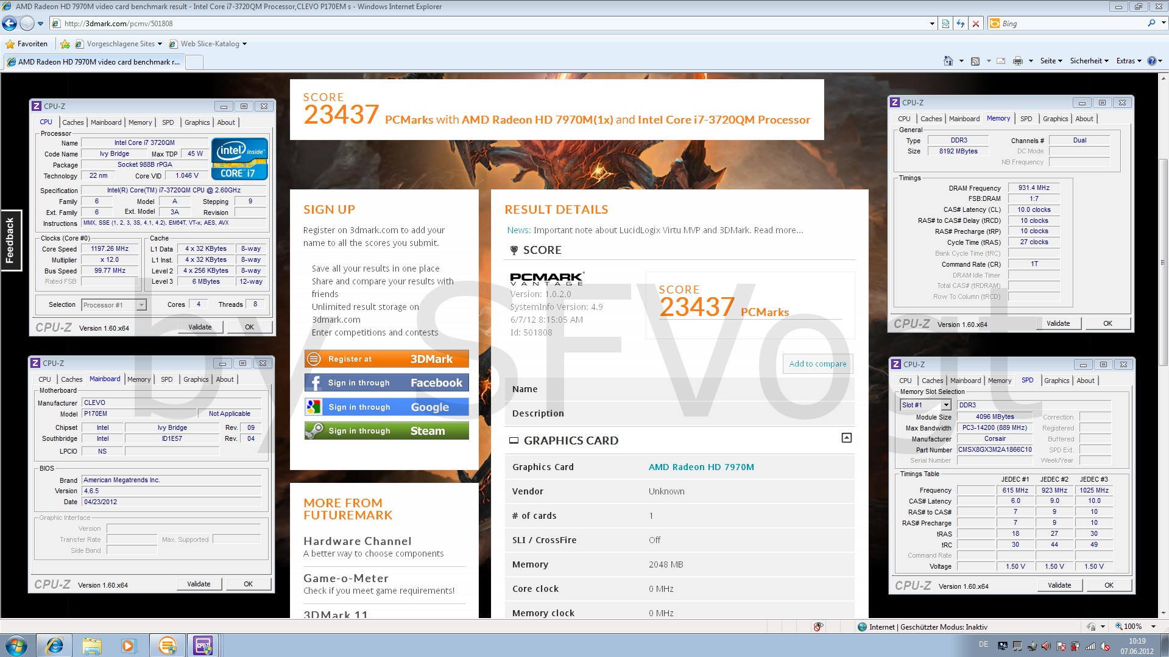Open Windows Explorer folder icon in taskbar
The image size is (1169, 657).
(92, 645)
